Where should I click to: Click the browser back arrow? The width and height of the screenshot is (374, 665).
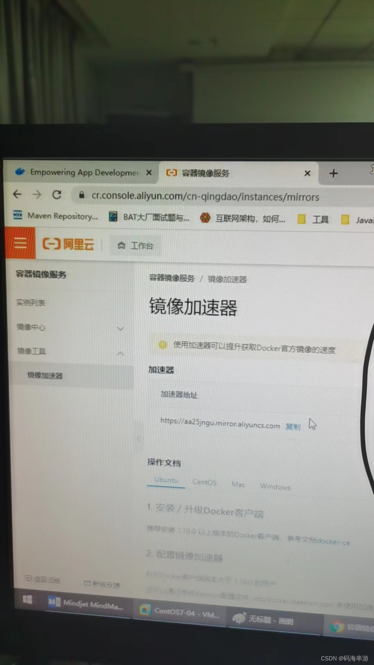point(17,194)
